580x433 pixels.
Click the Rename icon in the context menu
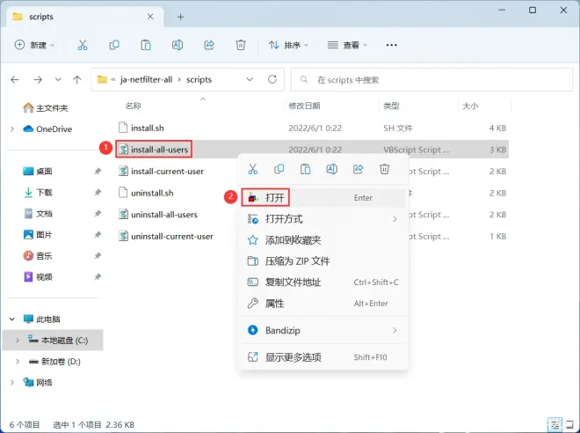[332, 169]
